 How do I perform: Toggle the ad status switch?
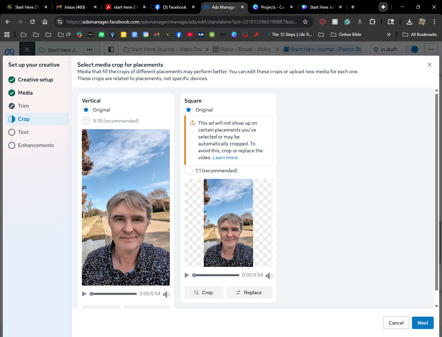tap(412, 49)
